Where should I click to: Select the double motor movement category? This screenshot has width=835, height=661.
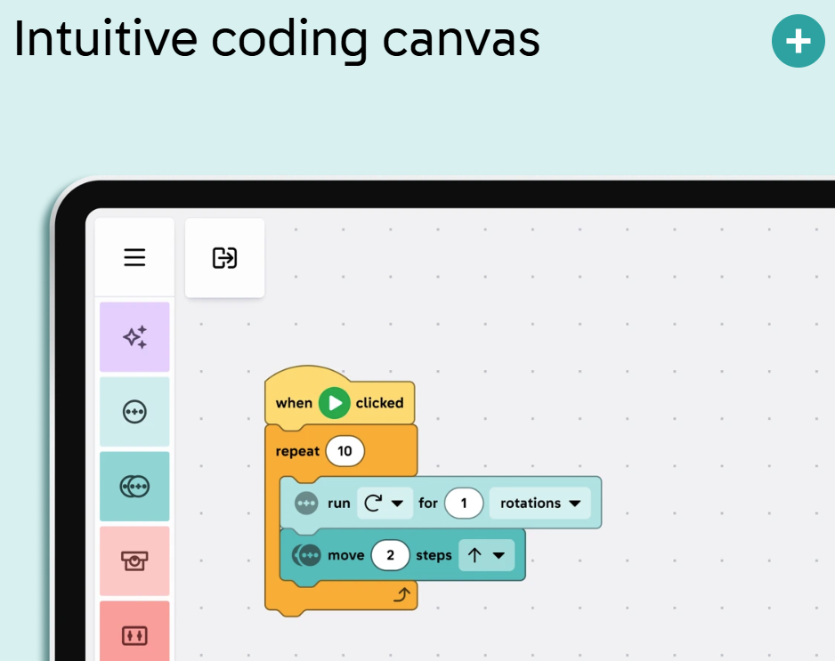[134, 487]
